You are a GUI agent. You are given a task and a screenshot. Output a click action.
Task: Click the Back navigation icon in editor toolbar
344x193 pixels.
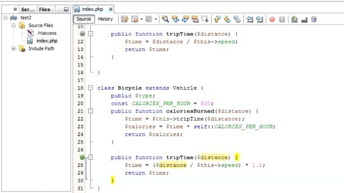click(x=134, y=19)
